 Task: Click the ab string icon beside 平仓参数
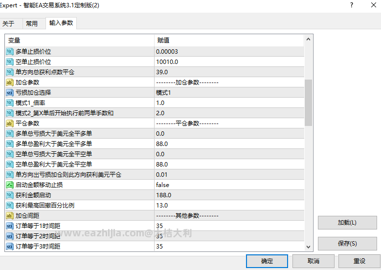[9, 123]
